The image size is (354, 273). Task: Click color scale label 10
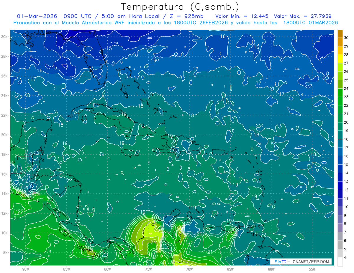[346, 207]
